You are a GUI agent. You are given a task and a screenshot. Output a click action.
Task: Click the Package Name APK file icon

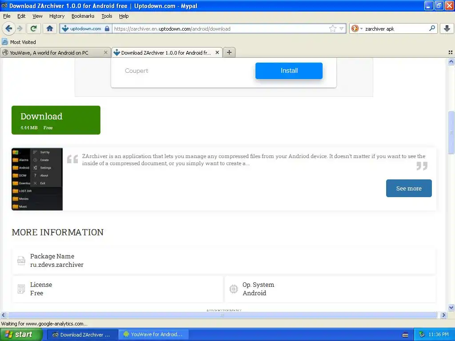pyautogui.click(x=21, y=260)
